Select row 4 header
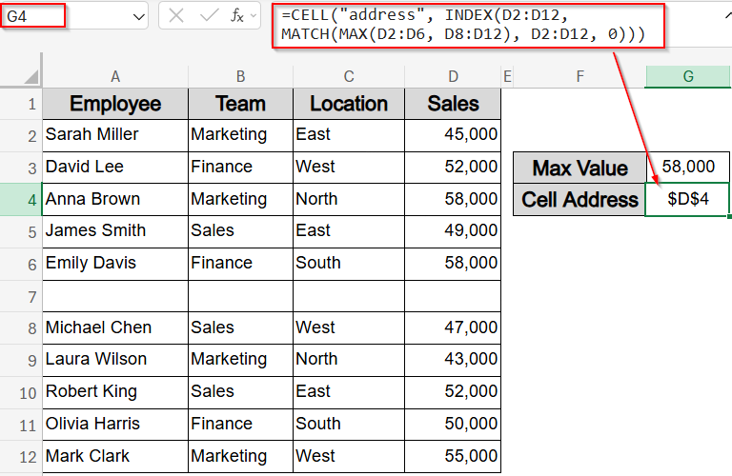 pos(21,200)
